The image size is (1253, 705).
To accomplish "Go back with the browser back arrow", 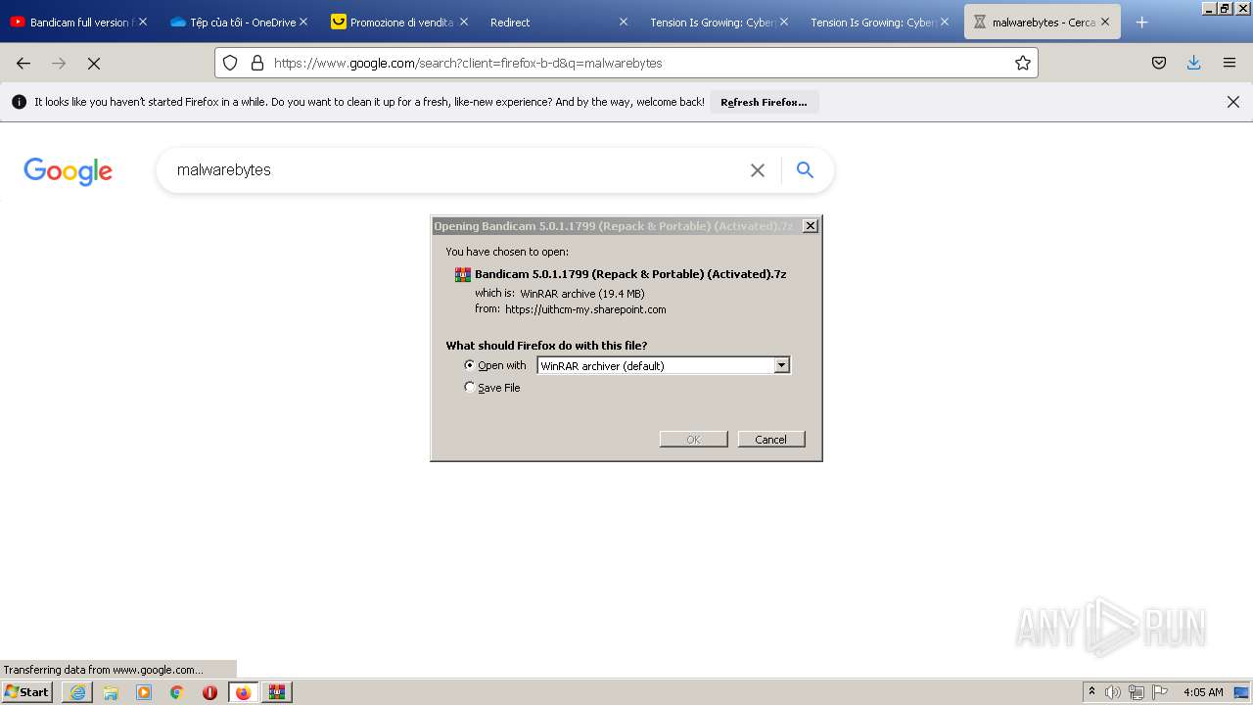I will [23, 63].
